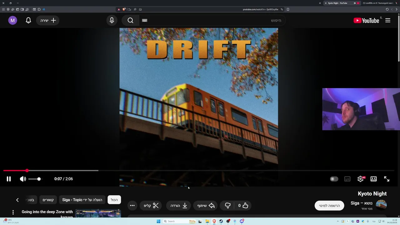This screenshot has width=400, height=225.
Task: Open a new browser tab
Action: [x=320, y=3]
